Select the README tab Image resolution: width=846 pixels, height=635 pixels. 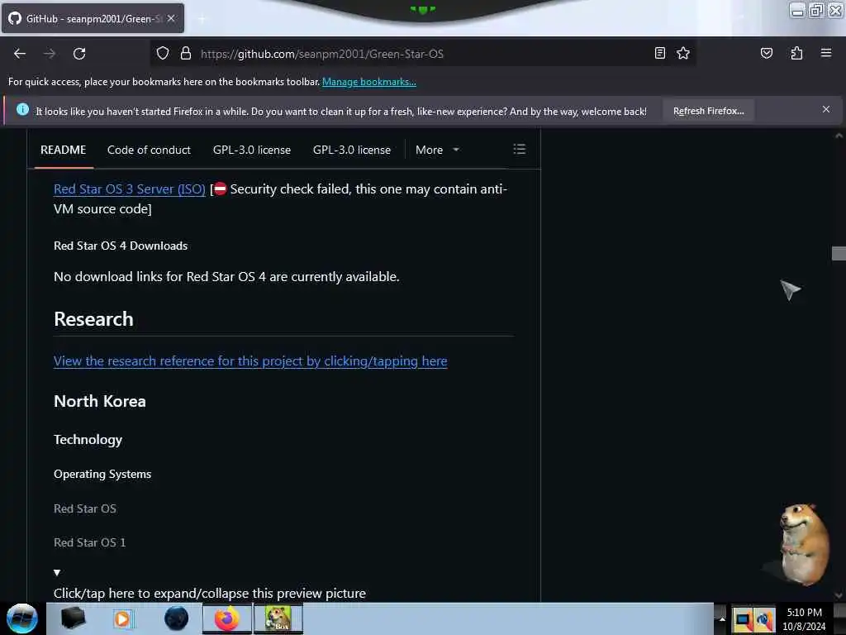(x=63, y=150)
